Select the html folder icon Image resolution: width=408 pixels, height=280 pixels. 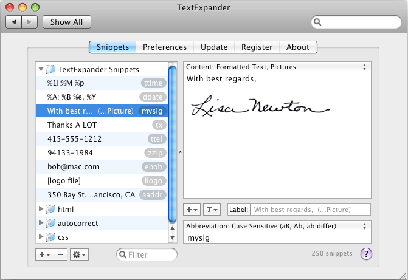click(x=50, y=209)
